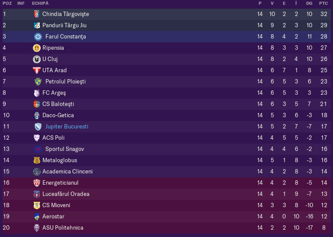Click the UTA Arad shield icon
This screenshot has width=333, height=237.
(37, 70)
